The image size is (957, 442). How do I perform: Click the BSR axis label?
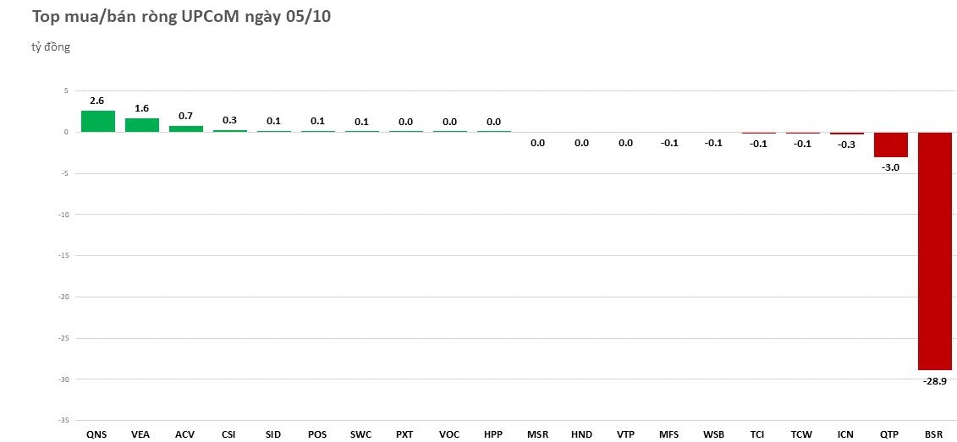click(934, 434)
